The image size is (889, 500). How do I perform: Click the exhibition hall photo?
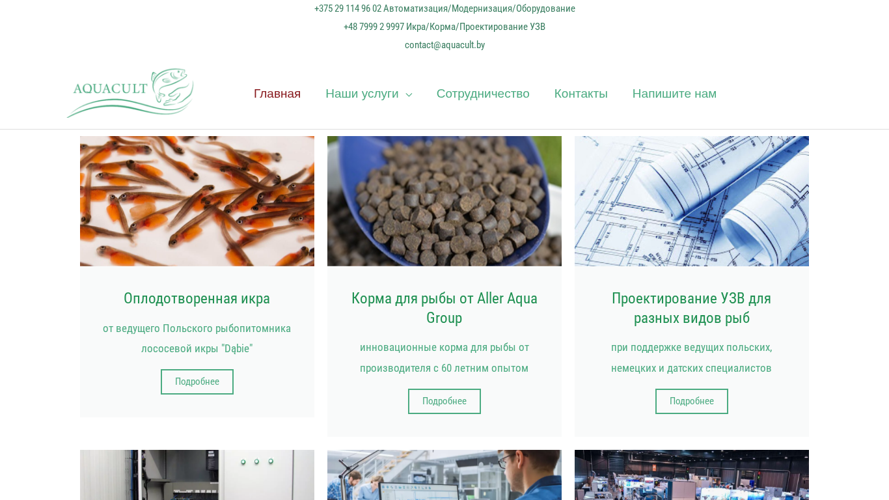pos(692,475)
